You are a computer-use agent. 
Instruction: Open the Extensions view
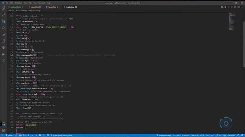click(x=3, y=41)
